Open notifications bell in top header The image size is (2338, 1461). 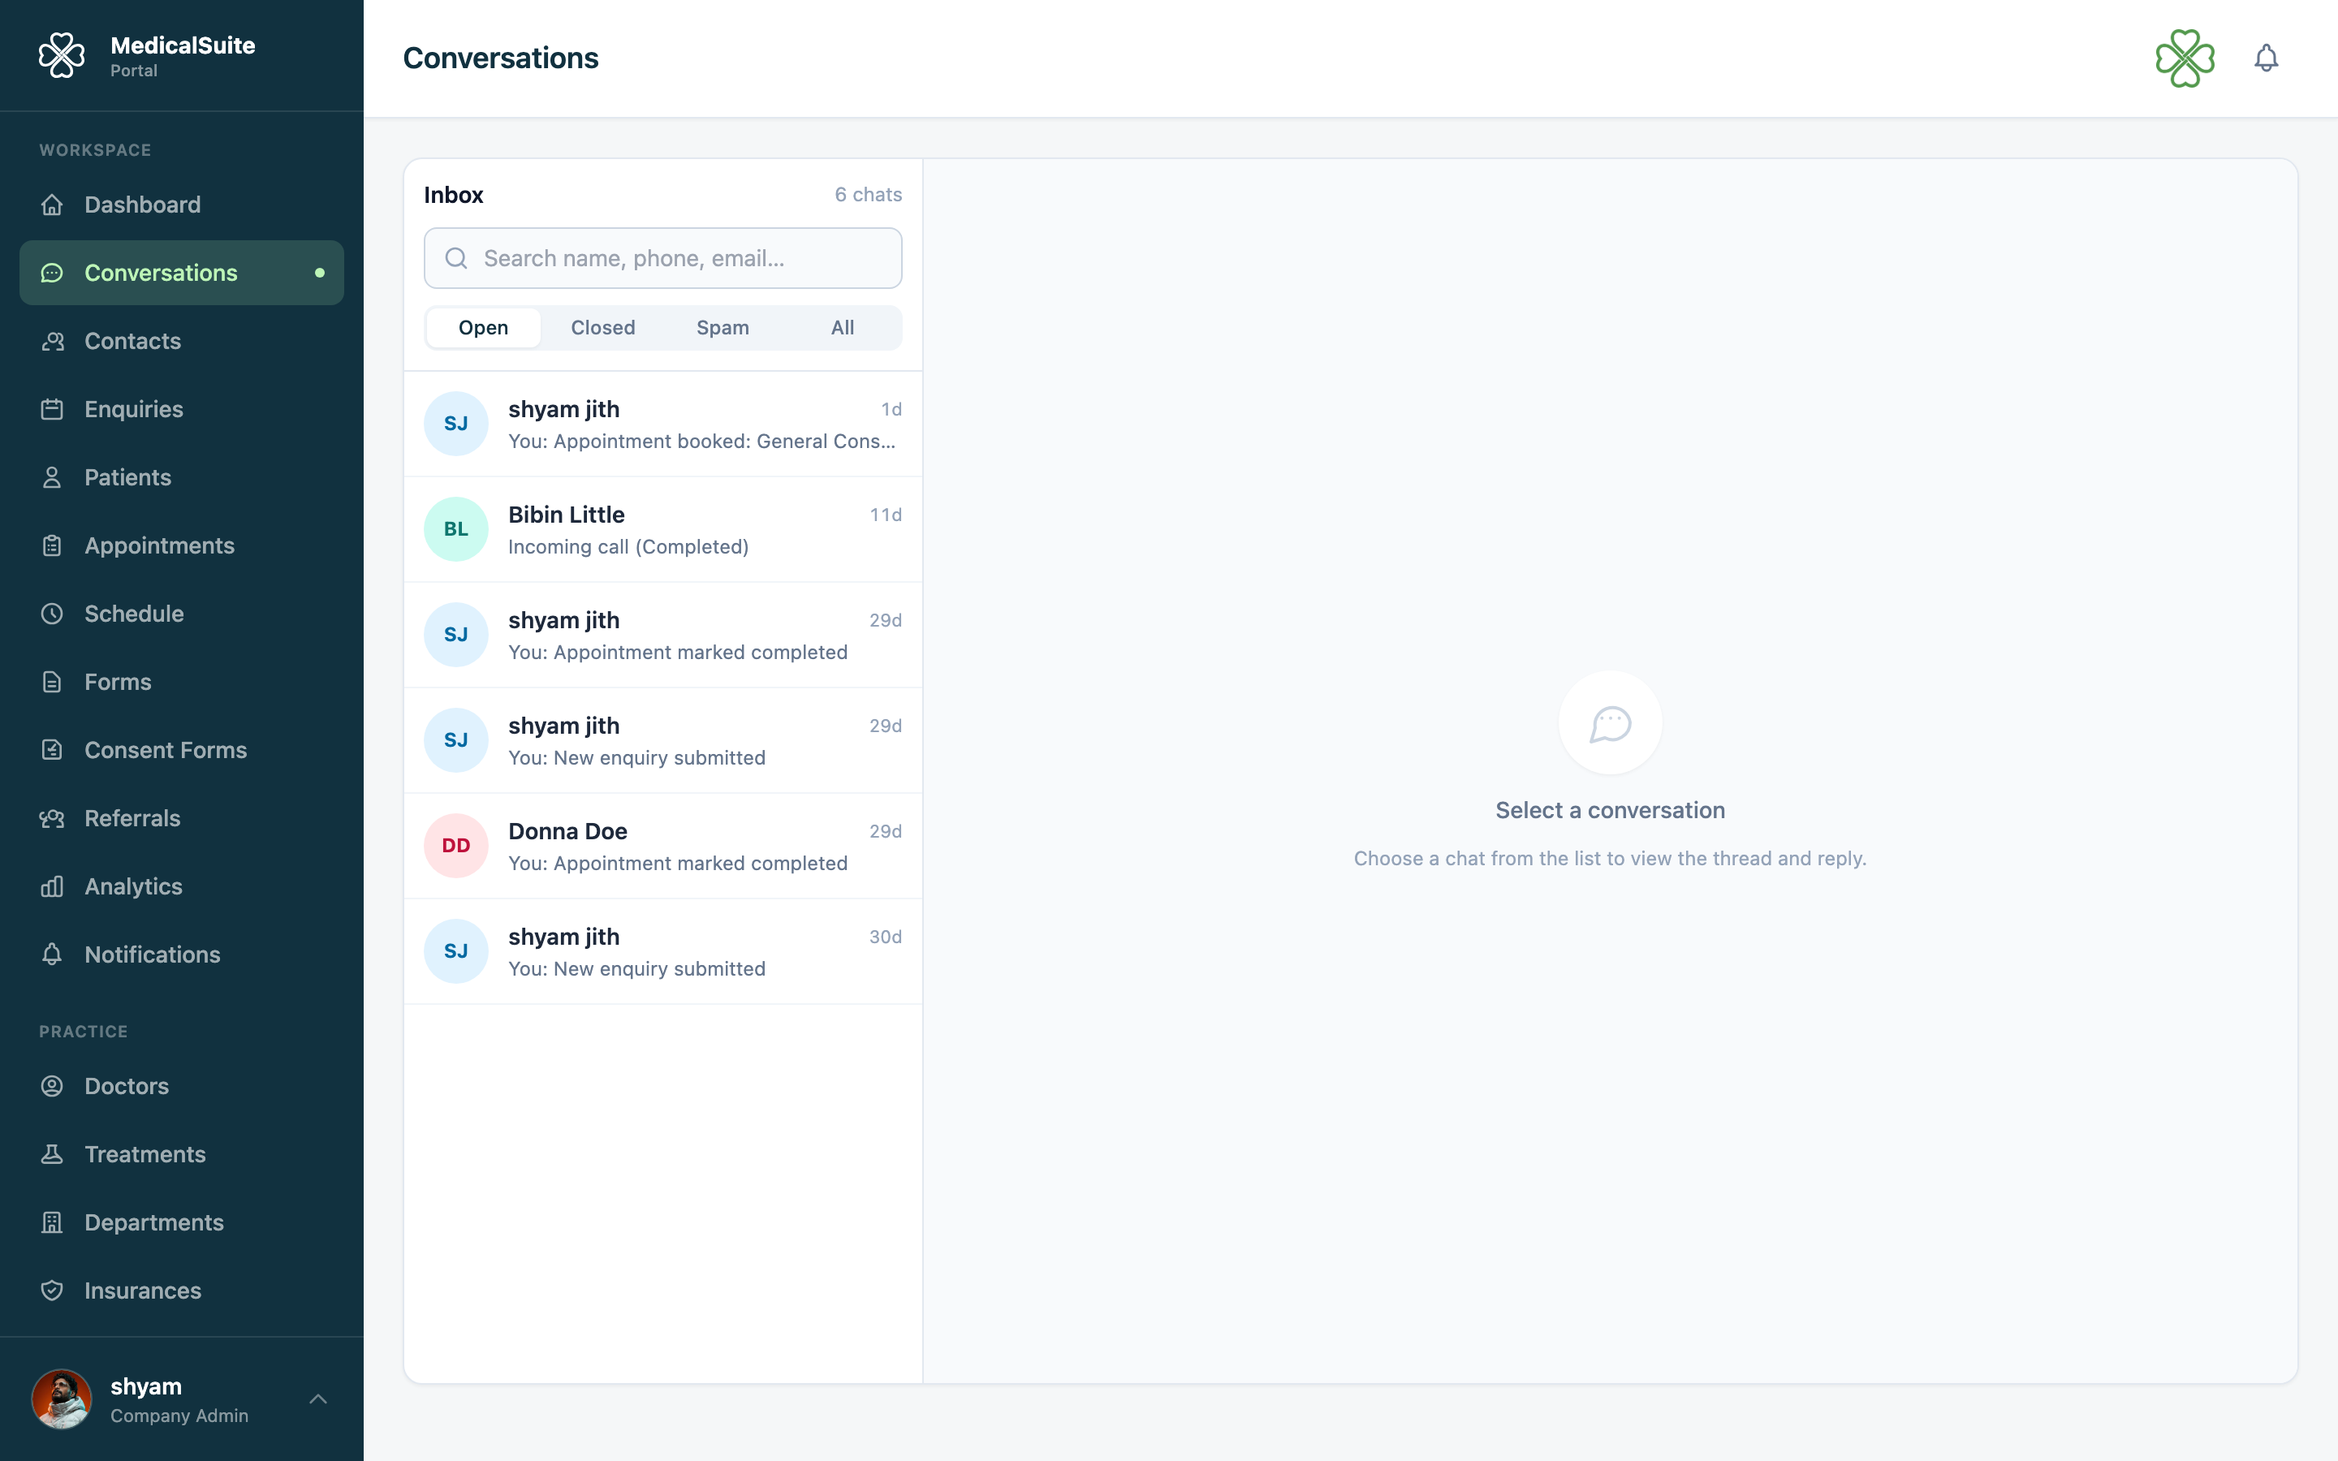[2266, 58]
